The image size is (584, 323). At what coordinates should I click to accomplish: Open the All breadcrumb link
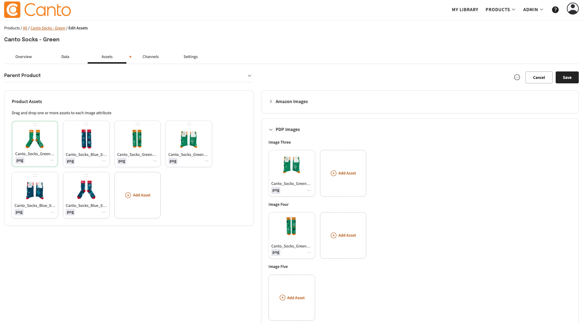(x=25, y=28)
